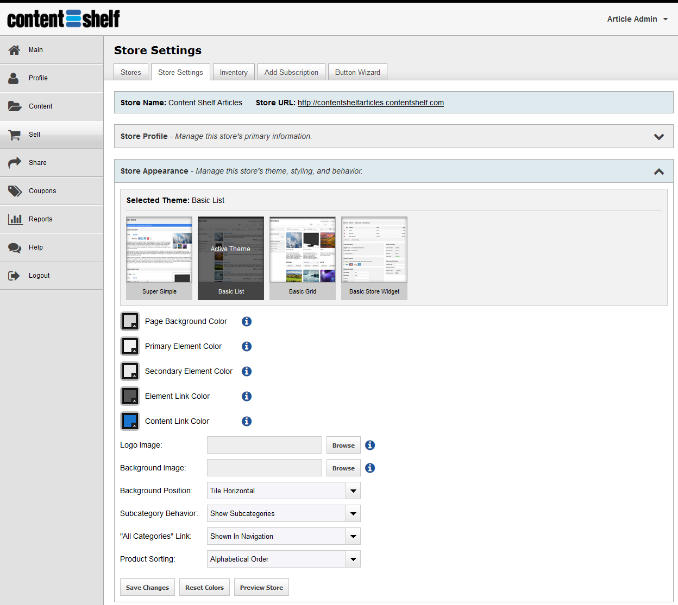Screen dimensions: 678x605
Task: Click the Share arrow icon
Action: tap(15, 163)
